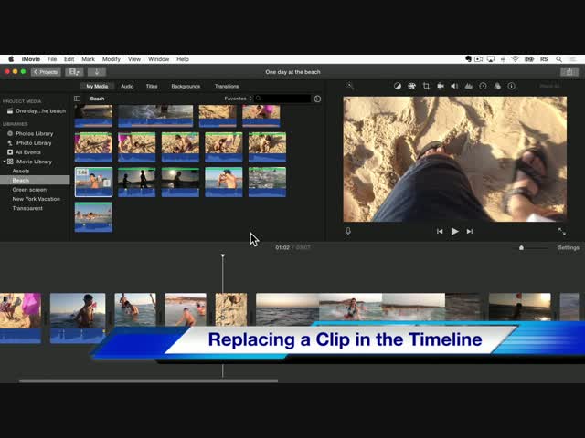
Task: Select the highlighted boy clip in browser
Action: click(93, 182)
